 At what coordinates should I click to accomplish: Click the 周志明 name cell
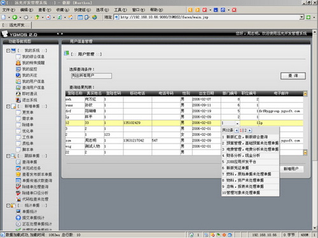(x=94, y=140)
